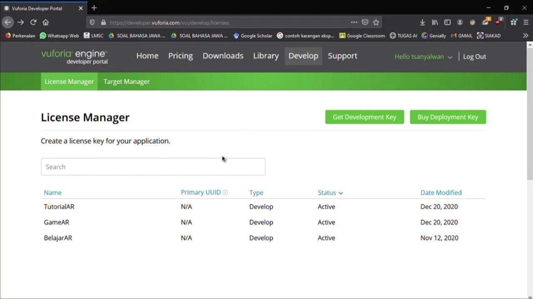Sort licenses by Name column
Viewport: 533px width, 299px height.
coord(52,193)
